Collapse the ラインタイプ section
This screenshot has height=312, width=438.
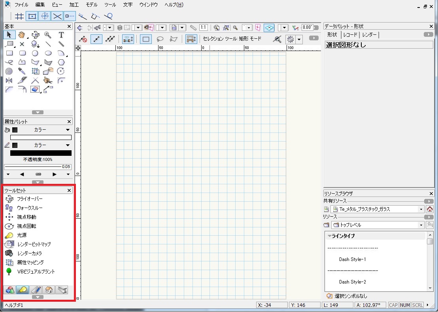click(x=330, y=236)
